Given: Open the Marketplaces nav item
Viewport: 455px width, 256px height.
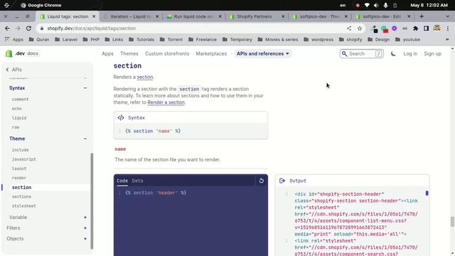Looking at the screenshot, I should (x=211, y=54).
